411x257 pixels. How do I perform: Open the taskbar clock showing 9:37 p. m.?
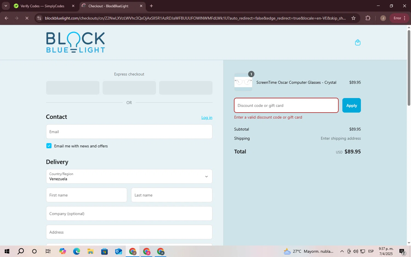pyautogui.click(x=386, y=251)
